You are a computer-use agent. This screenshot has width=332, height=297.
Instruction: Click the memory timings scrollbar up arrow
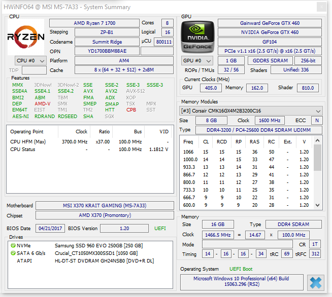[x=317, y=140]
